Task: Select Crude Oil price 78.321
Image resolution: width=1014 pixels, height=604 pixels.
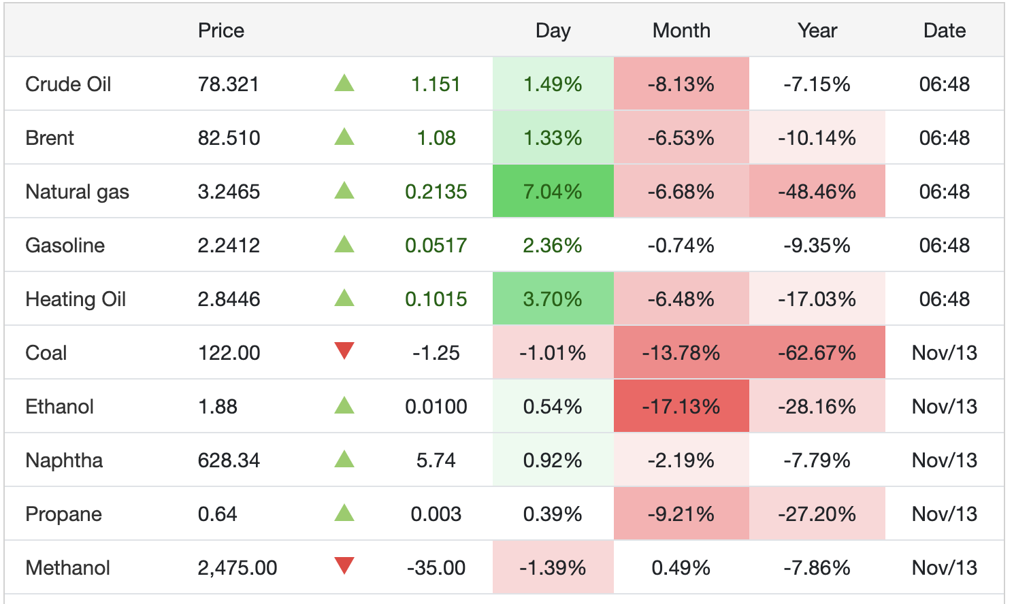Action: coord(229,84)
